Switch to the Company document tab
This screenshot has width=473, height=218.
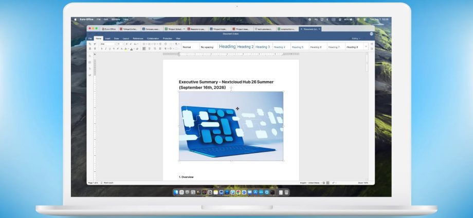pyautogui.click(x=152, y=29)
